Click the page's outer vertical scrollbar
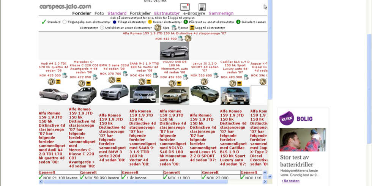The width and height of the screenshot is (372, 186). 369,89
